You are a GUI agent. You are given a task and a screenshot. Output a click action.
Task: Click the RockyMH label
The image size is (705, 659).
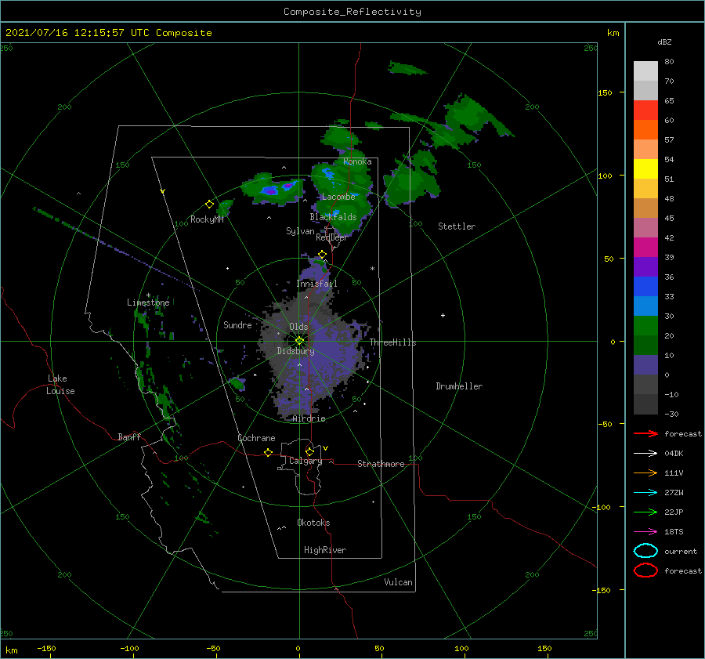[207, 219]
